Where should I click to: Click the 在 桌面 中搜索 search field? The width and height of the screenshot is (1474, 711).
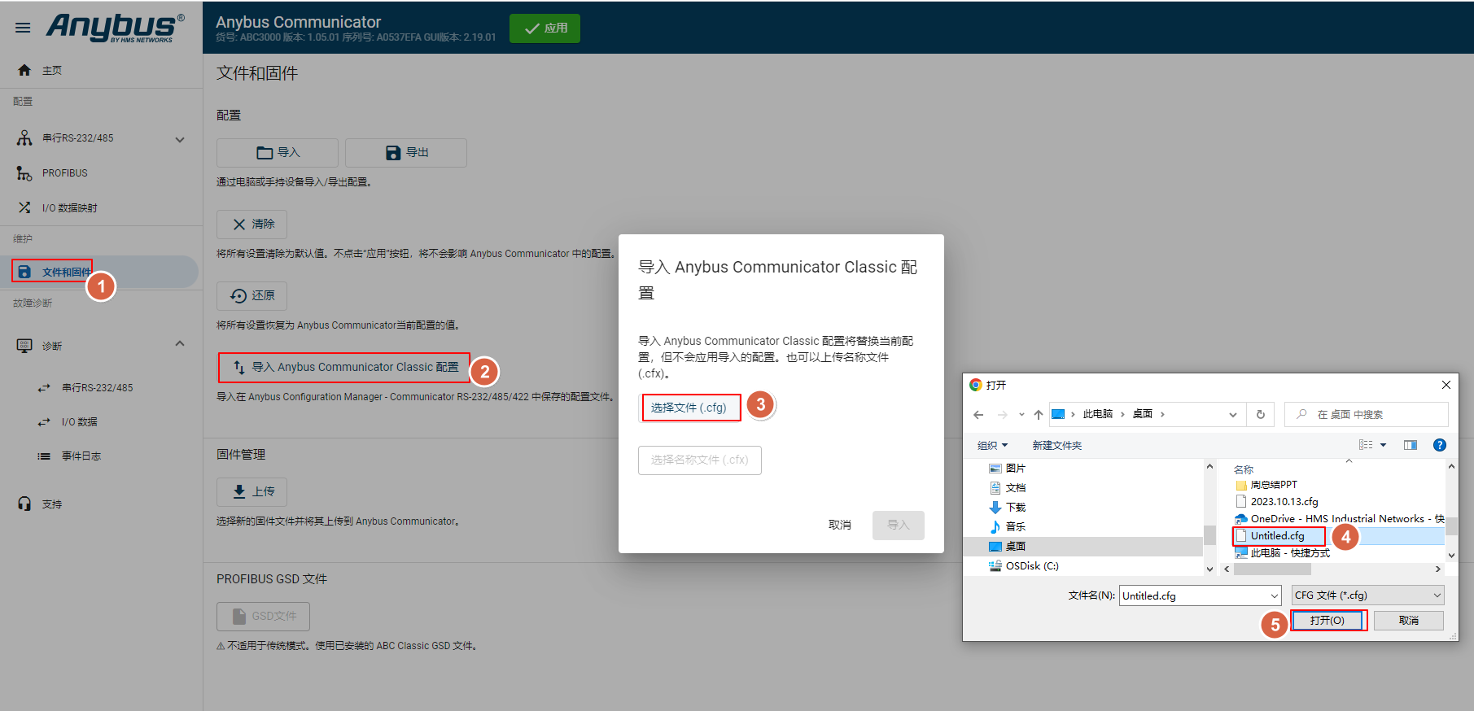click(x=1367, y=415)
